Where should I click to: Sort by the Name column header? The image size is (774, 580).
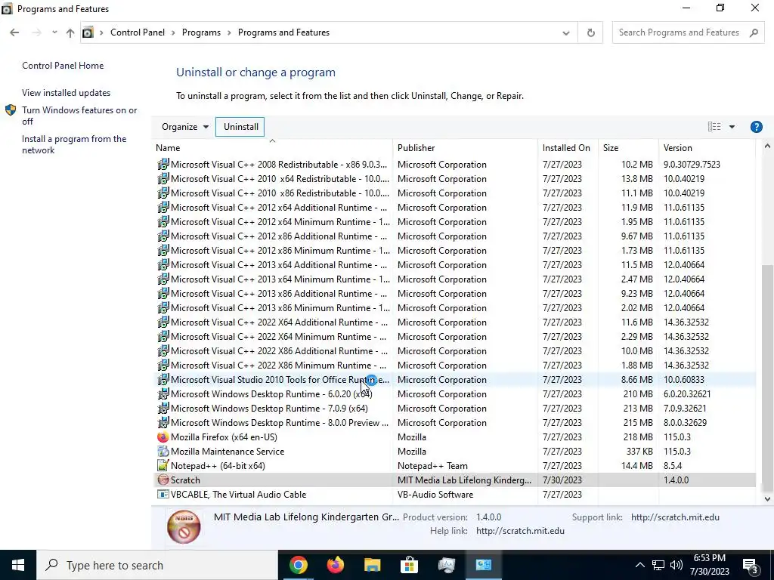click(x=272, y=147)
